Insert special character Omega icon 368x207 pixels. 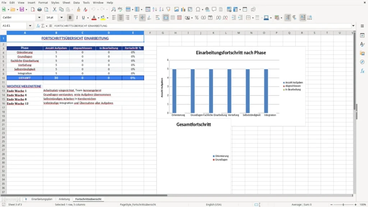tap(198, 9)
